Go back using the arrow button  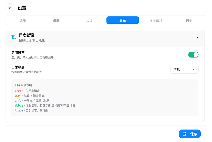click(10, 8)
